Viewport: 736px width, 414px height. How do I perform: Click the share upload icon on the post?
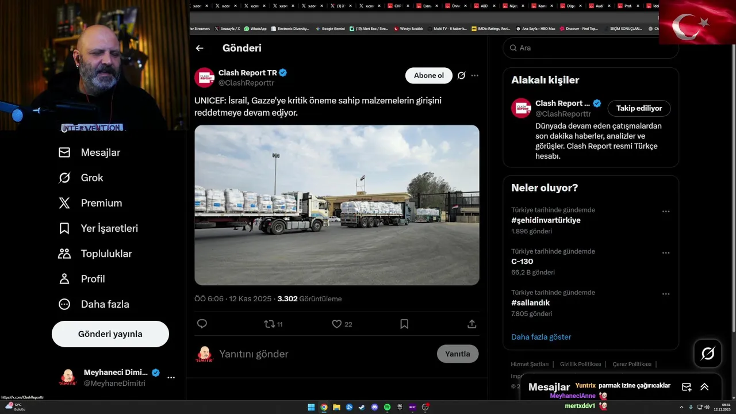[472, 324]
